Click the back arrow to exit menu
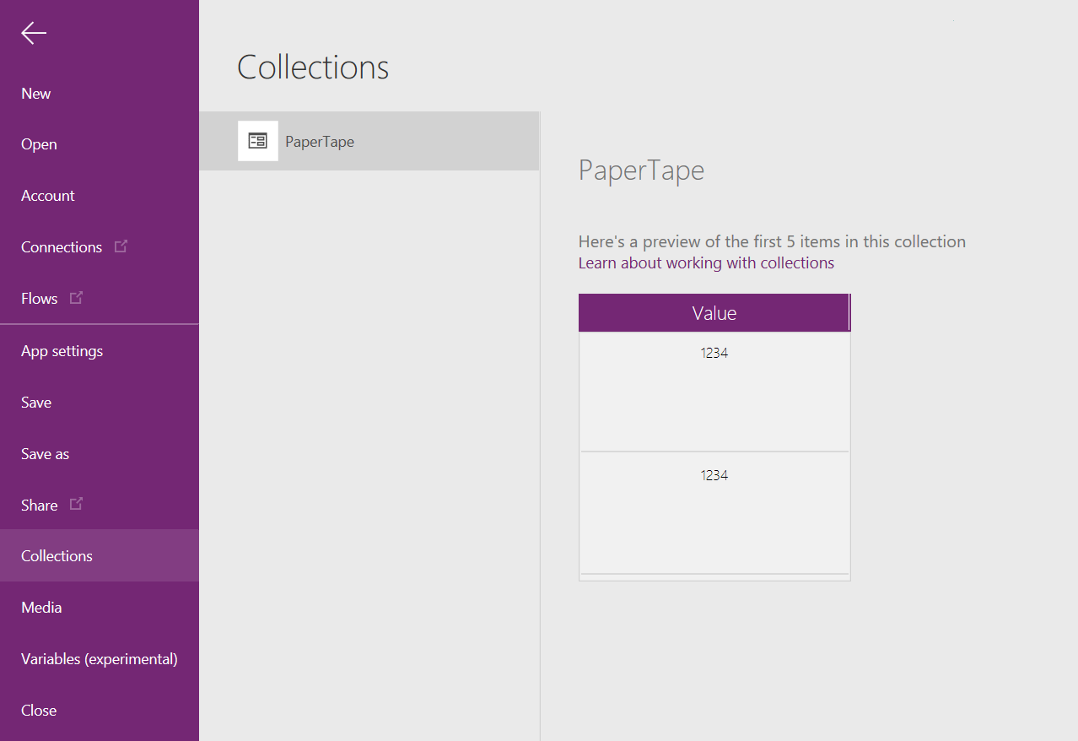This screenshot has width=1078, height=741. [33, 33]
